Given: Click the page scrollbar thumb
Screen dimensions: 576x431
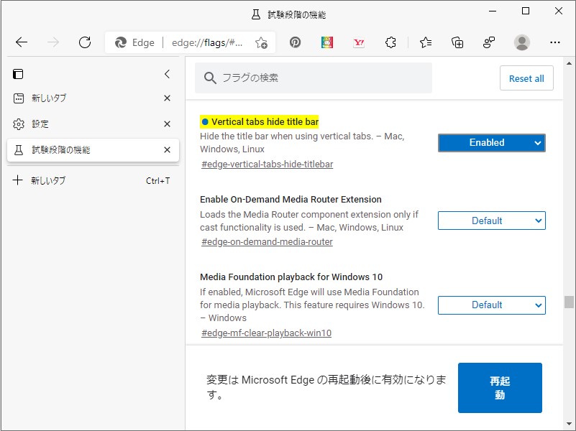Looking at the screenshot, I should tap(569, 302).
